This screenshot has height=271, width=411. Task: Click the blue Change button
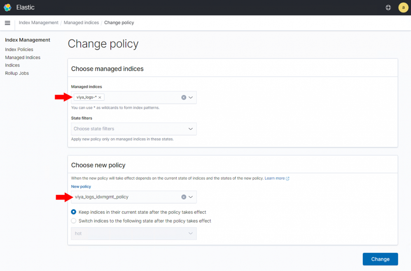[380, 259]
